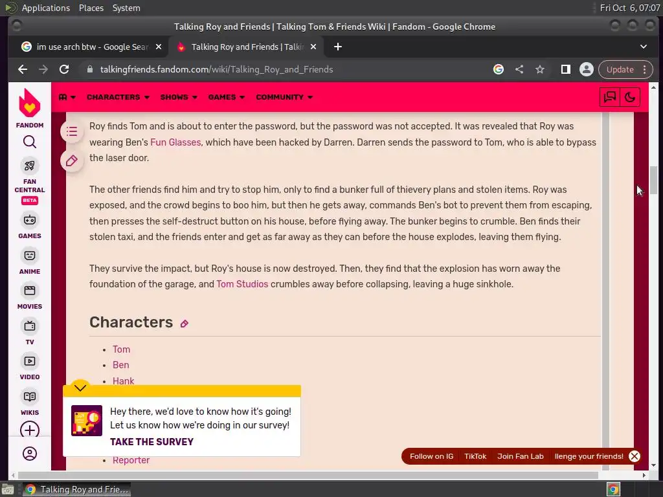Open the System menu
This screenshot has width=663, height=497.
coord(126,8)
